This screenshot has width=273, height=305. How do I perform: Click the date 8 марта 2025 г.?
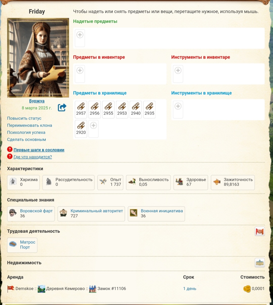pyautogui.click(x=37, y=108)
